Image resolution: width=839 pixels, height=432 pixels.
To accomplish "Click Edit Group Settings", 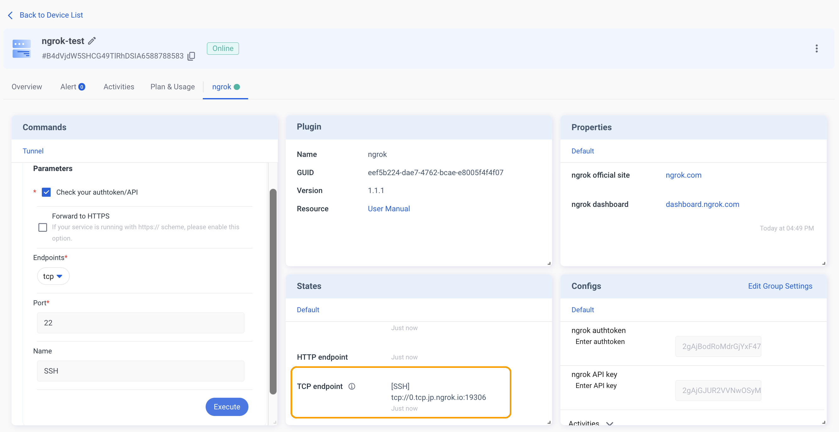I will [780, 286].
